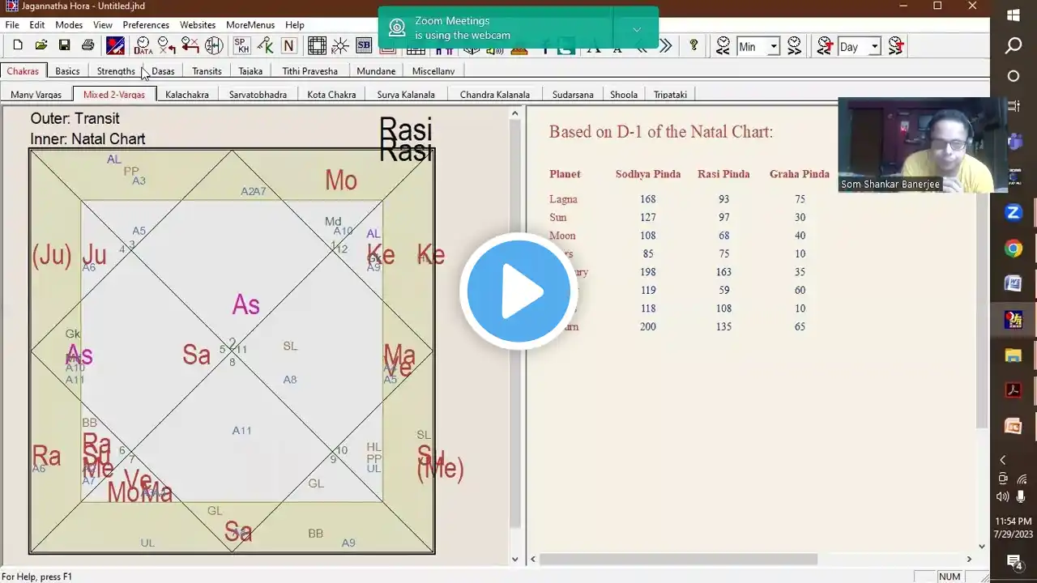1037x583 pixels.
Task: Click the chart pane scroll-down arrow
Action: coord(514,559)
